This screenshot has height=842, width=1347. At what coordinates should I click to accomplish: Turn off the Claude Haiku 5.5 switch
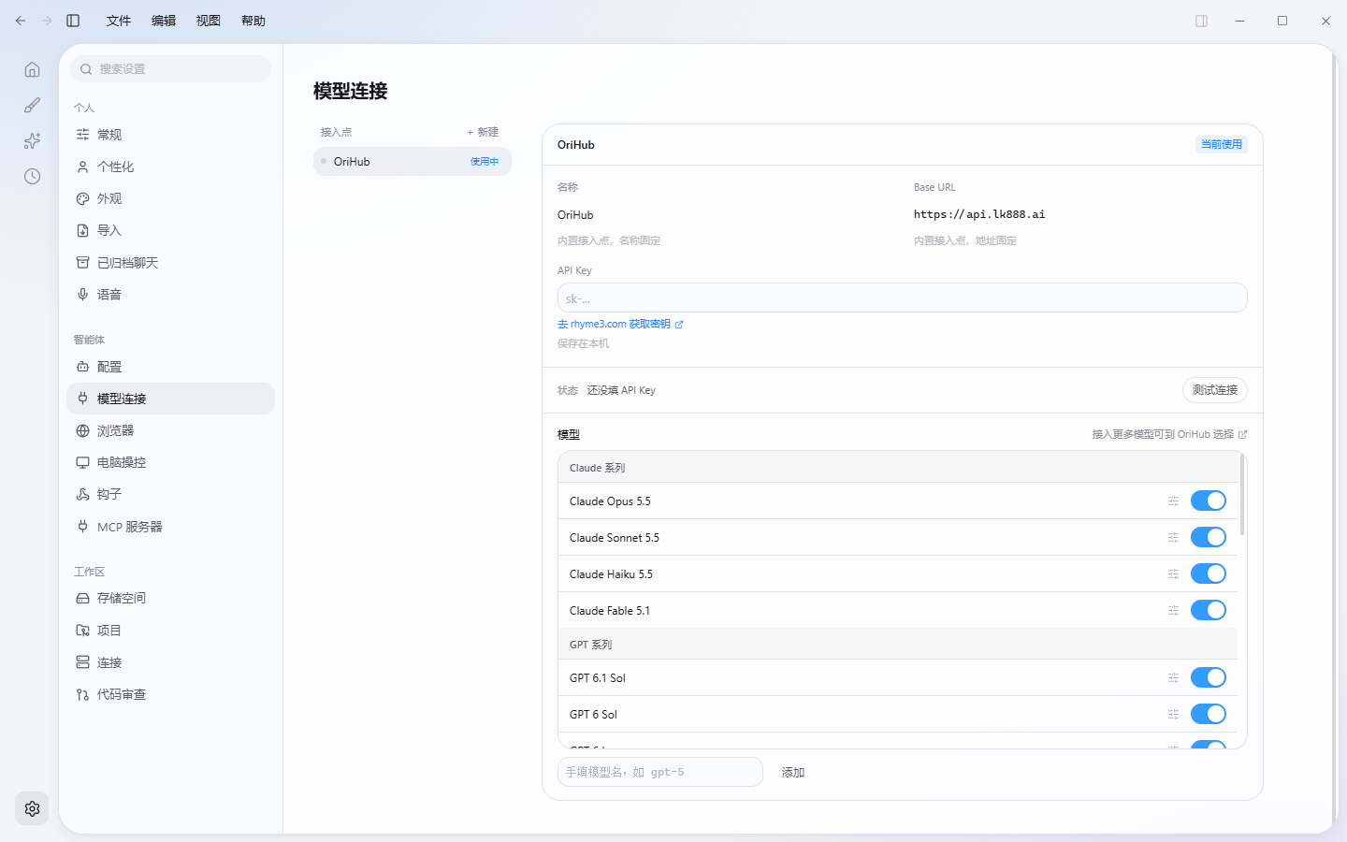(1209, 573)
